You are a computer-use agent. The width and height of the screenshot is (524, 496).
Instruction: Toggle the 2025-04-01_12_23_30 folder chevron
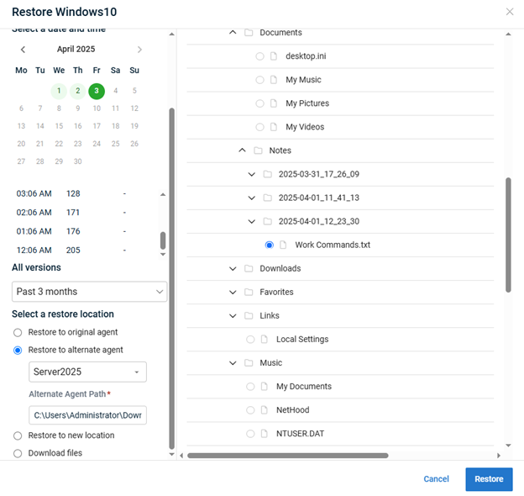coord(252,221)
